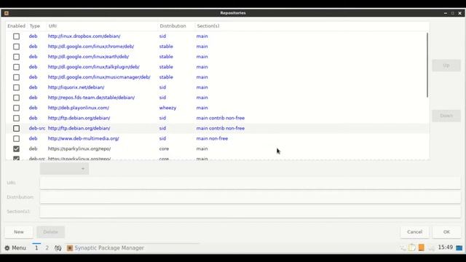Viewport: 466px width, 262px height.
Task: Enable the deb-src ftp.debian.org repository checkbox
Action: (x=16, y=128)
